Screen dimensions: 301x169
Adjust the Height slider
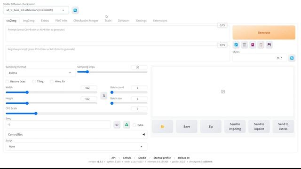pyautogui.click(x=51, y=103)
